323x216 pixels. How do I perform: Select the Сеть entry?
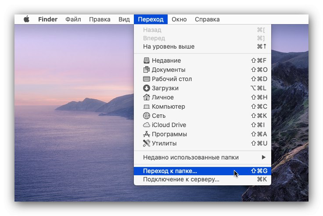tap(202, 116)
